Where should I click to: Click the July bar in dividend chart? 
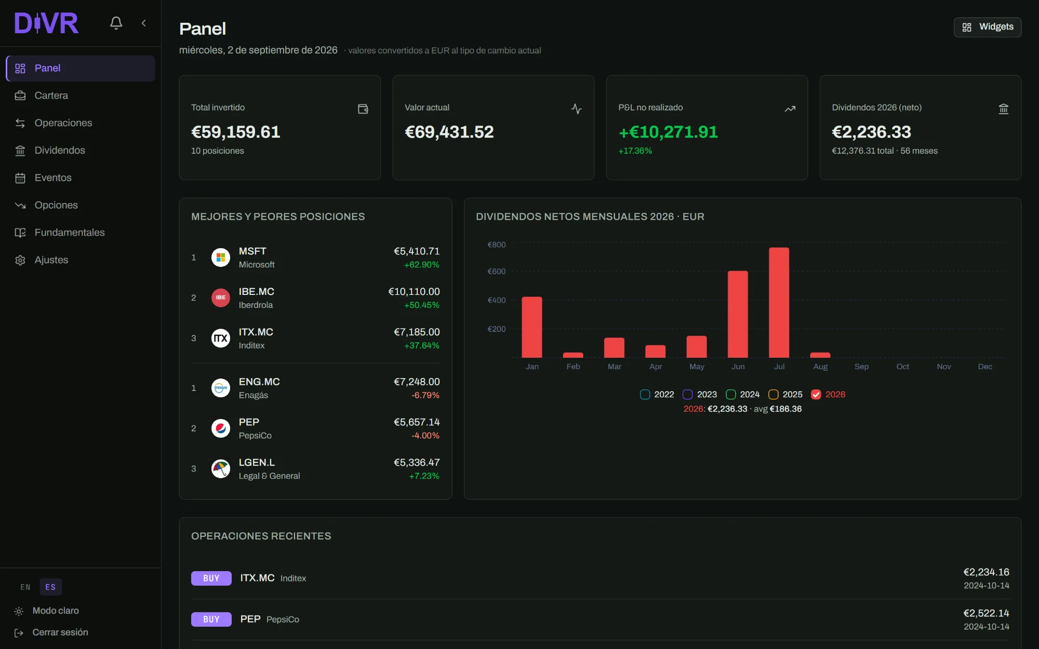[x=779, y=303]
